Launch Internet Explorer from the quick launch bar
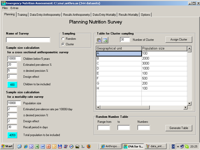Screen dimensions: 200x150 pyautogui.click(x=25, y=146)
